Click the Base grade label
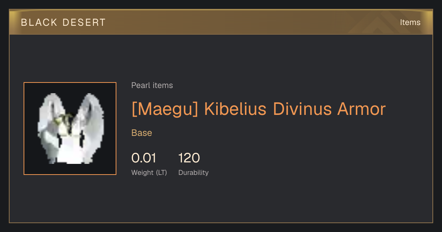The image size is (442, 232). click(x=142, y=133)
